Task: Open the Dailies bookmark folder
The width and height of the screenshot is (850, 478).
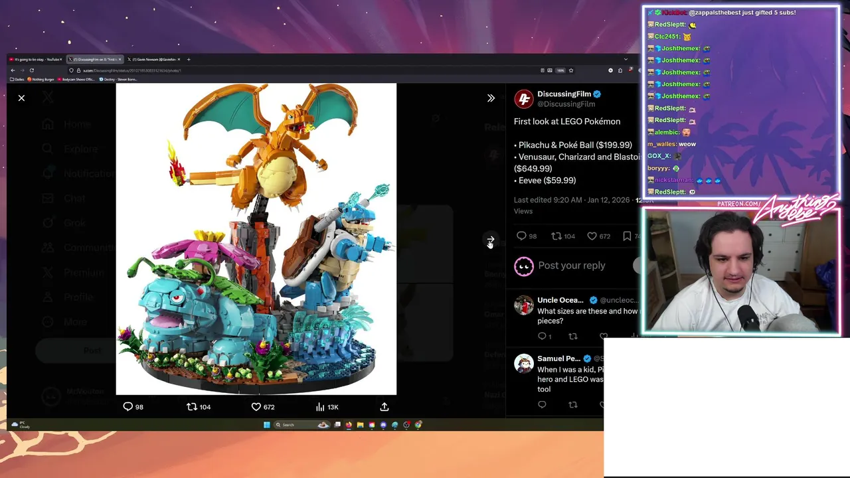Action: coord(17,80)
